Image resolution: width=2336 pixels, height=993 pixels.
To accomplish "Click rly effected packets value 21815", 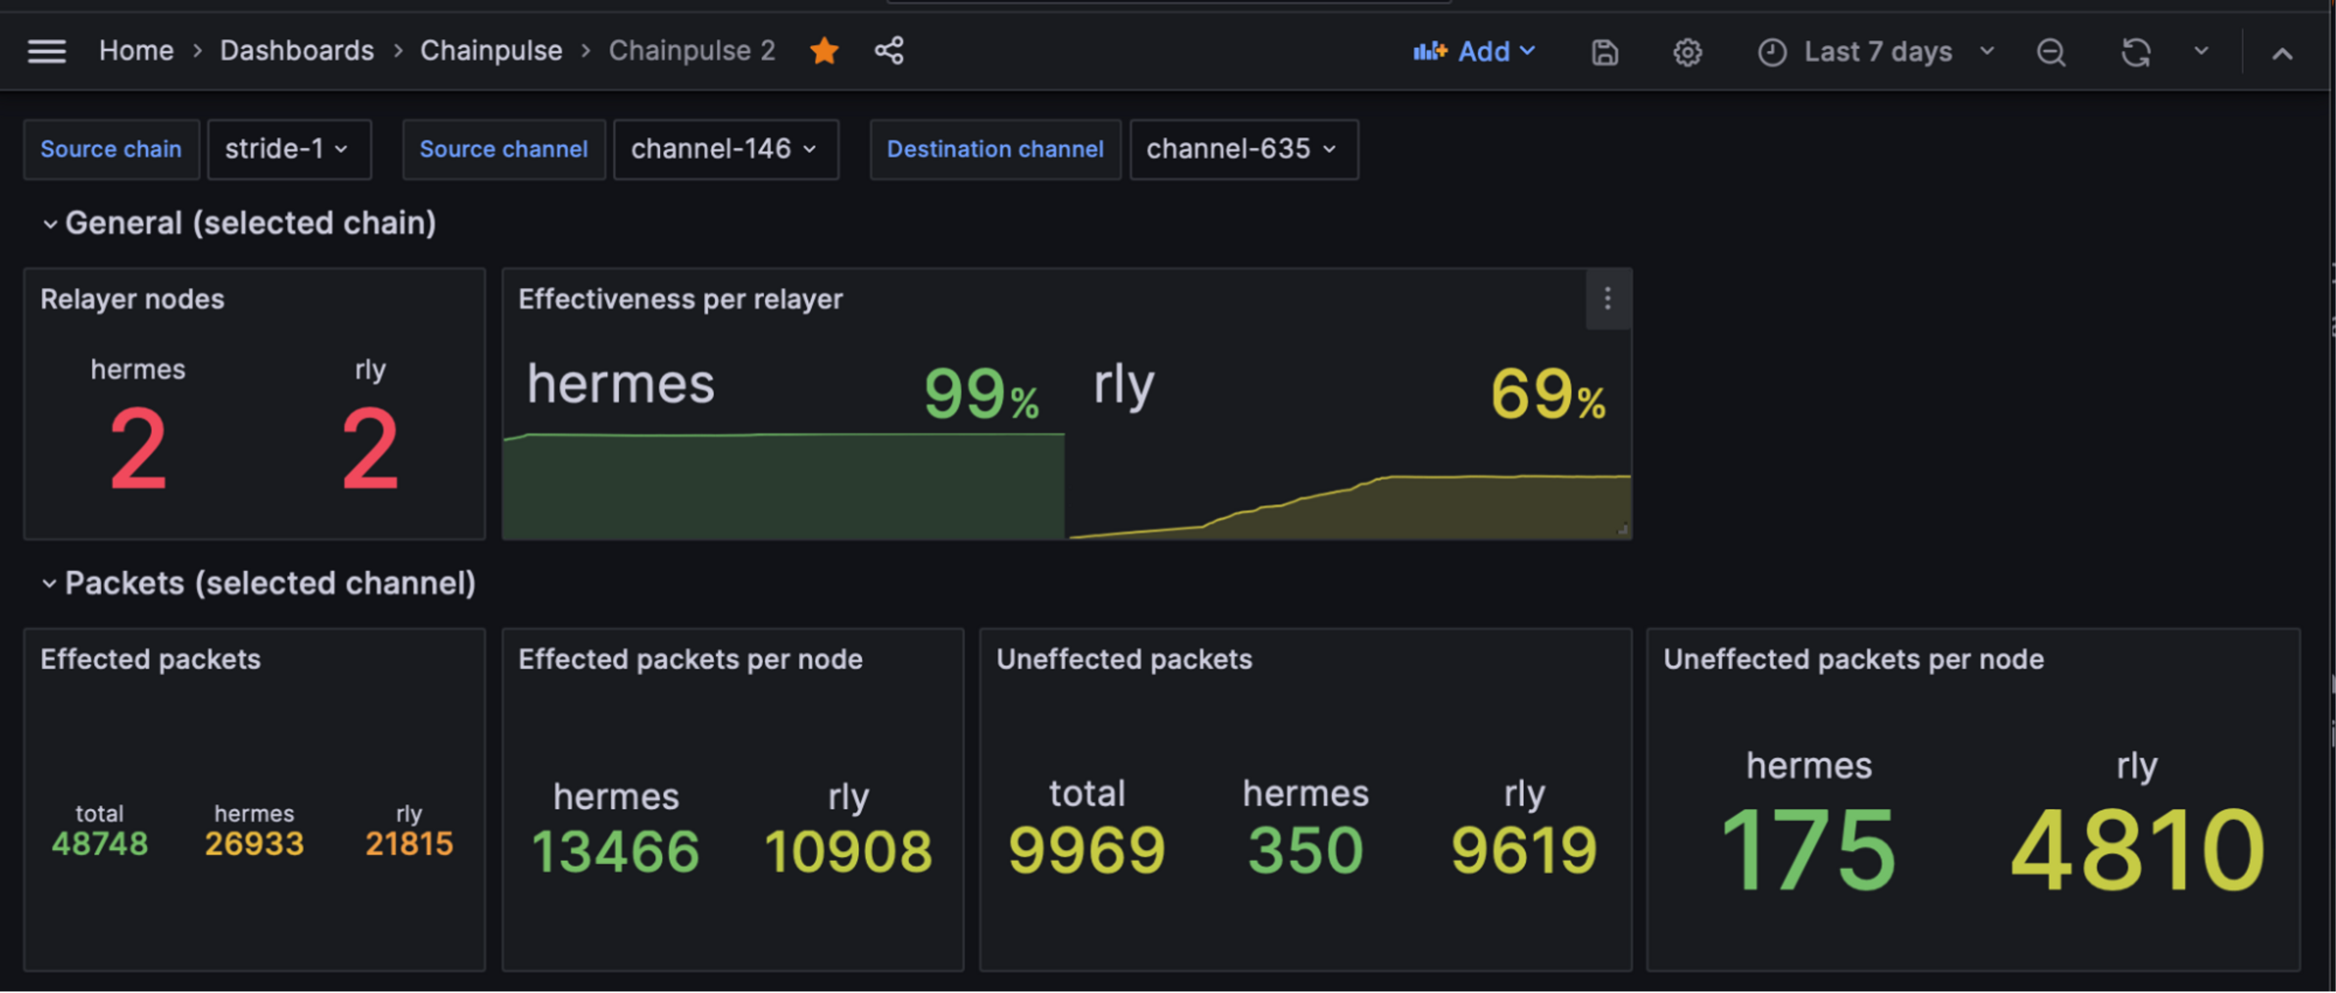I will tap(409, 844).
